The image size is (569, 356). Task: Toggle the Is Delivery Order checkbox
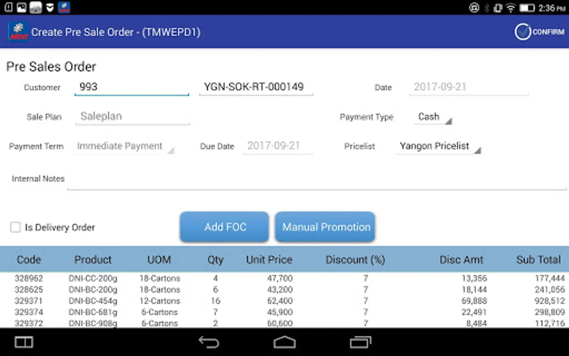click(x=15, y=227)
